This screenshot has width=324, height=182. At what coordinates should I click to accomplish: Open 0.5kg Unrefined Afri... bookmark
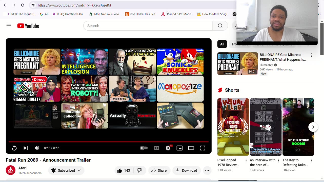pyautogui.click(x=69, y=14)
